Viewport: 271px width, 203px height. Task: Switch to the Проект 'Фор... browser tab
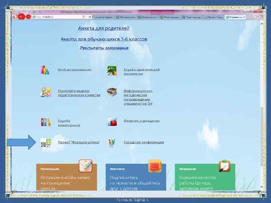pyautogui.click(x=214, y=17)
